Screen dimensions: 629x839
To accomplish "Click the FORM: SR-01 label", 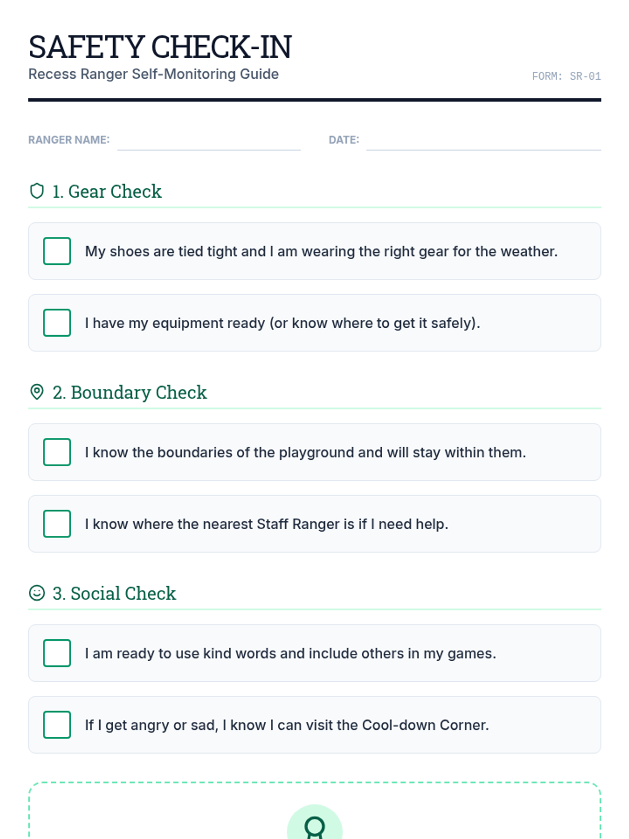I will tap(566, 77).
